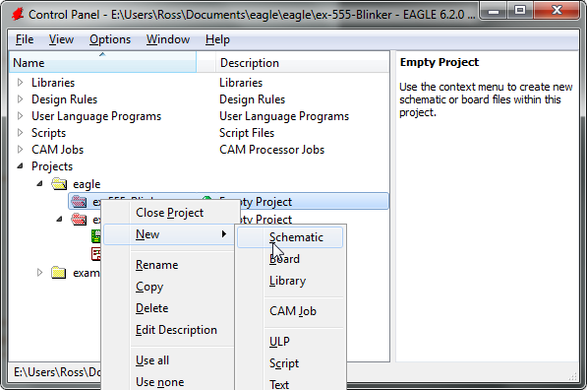This screenshot has width=587, height=390.
Task: Open the File menu
Action: [25, 39]
